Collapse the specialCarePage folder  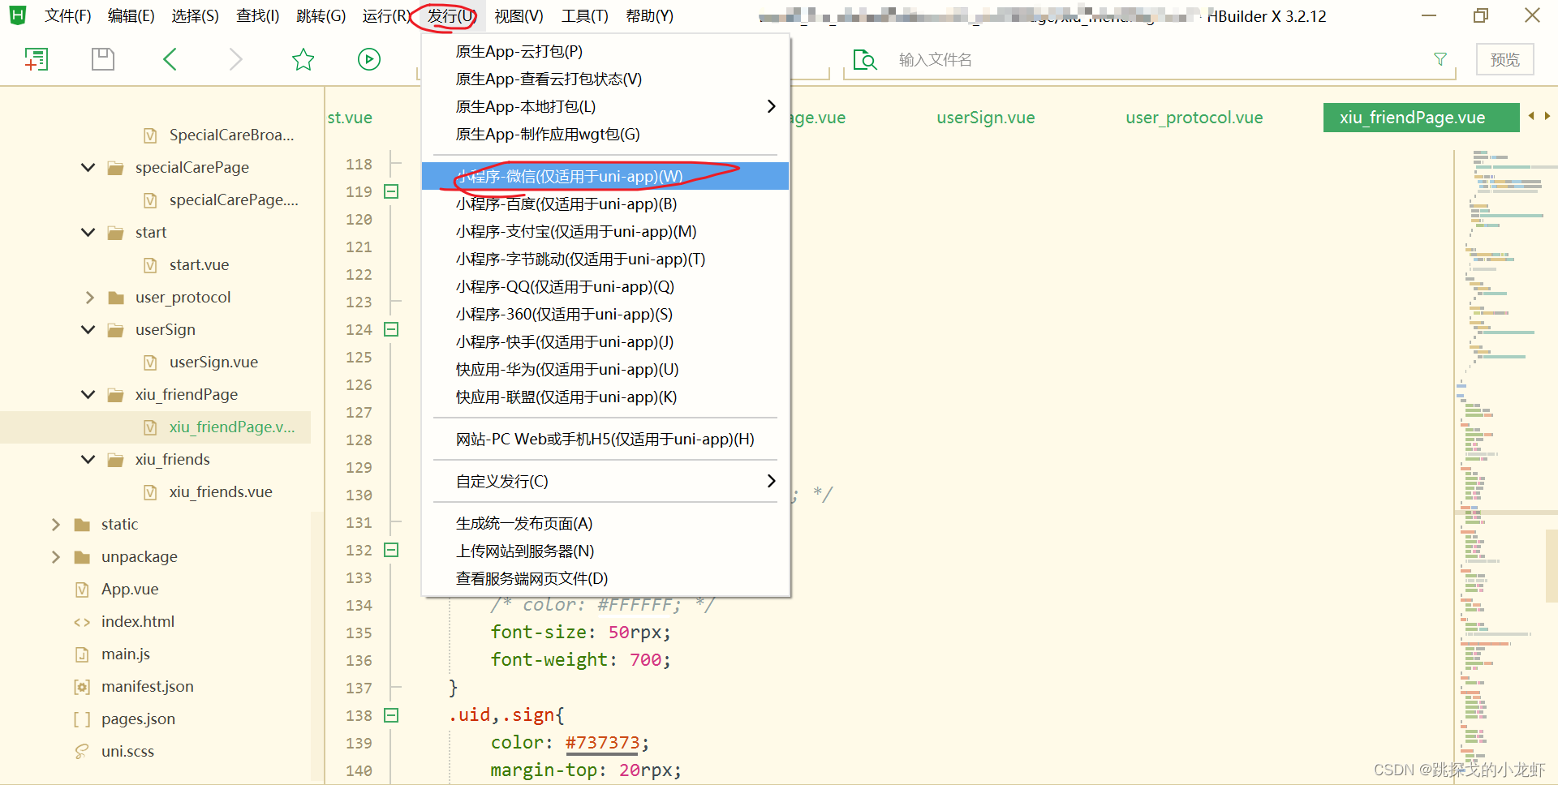(88, 168)
